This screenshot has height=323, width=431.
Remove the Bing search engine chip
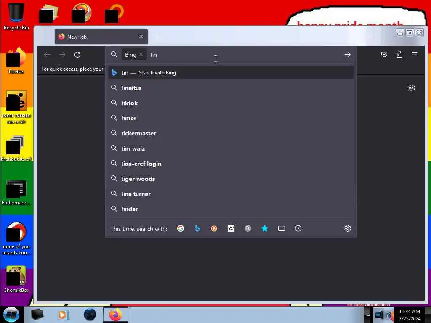click(x=141, y=54)
